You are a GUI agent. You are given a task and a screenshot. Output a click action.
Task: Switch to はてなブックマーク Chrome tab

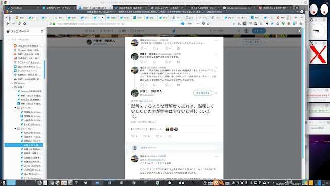(x=58, y=8)
